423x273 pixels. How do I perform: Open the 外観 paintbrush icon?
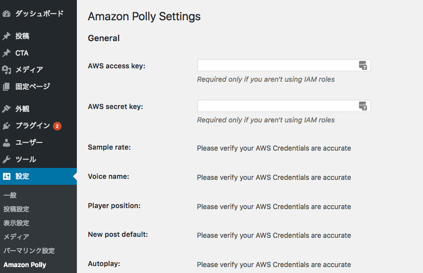[6, 109]
